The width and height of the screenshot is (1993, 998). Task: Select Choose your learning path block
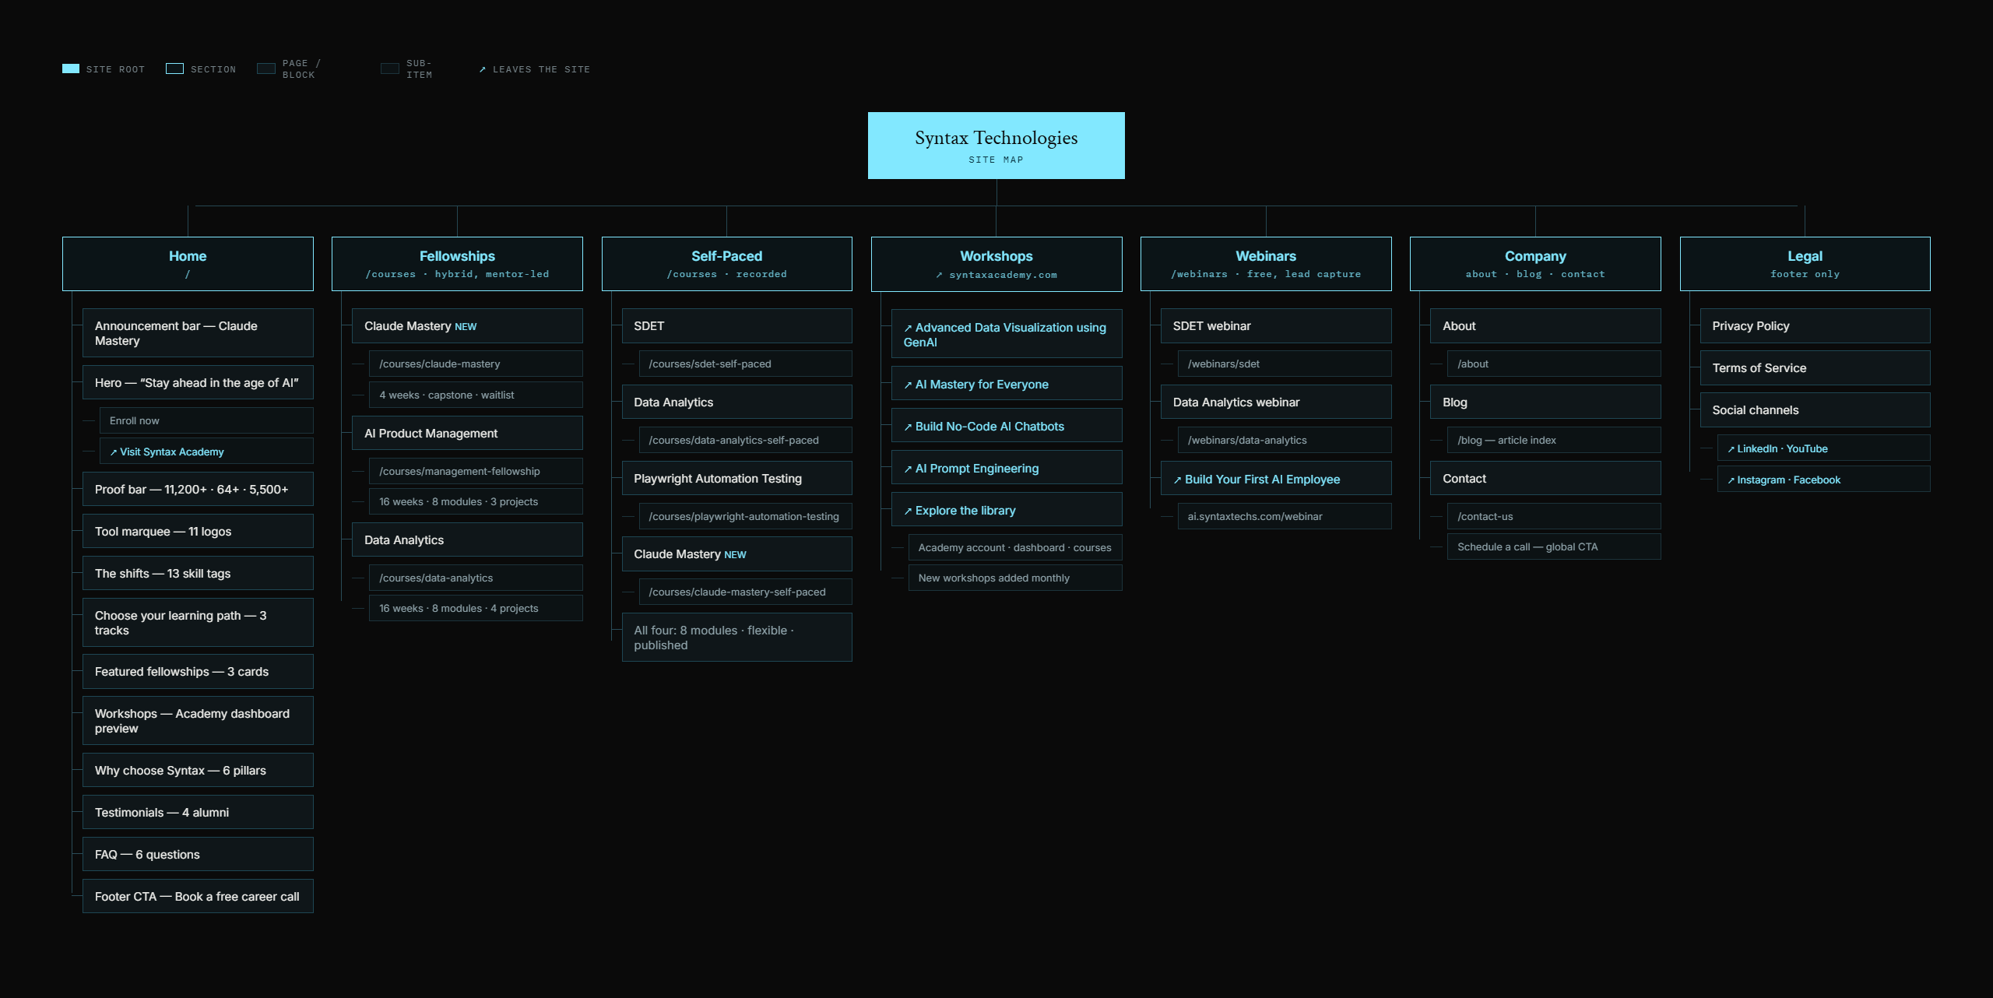point(198,623)
